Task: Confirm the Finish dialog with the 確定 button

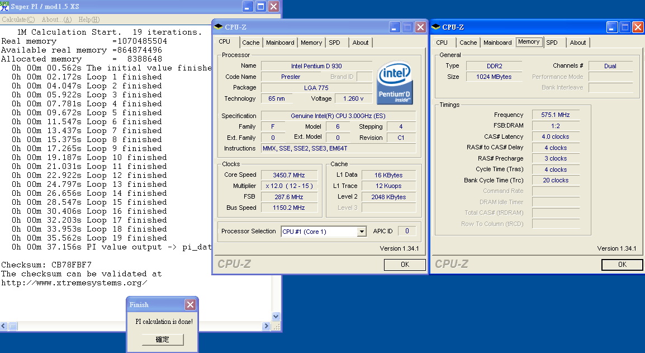Action: point(163,340)
